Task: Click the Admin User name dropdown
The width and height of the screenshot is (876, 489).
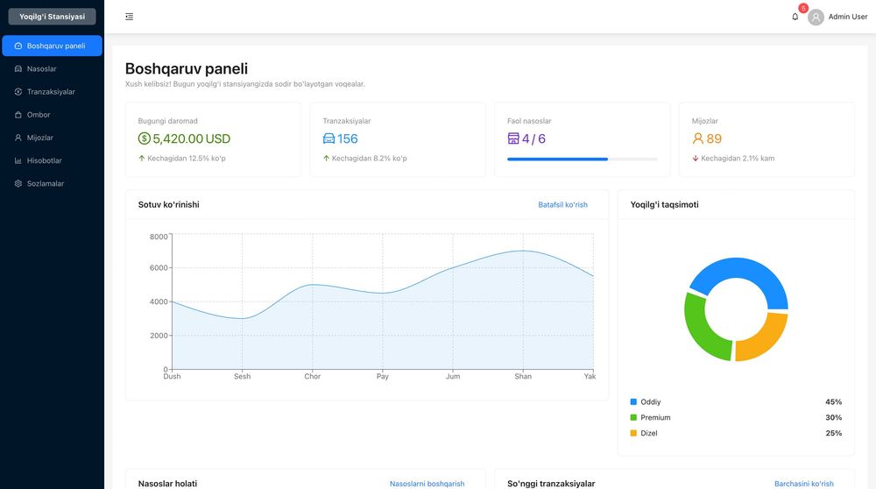Action: click(x=847, y=17)
